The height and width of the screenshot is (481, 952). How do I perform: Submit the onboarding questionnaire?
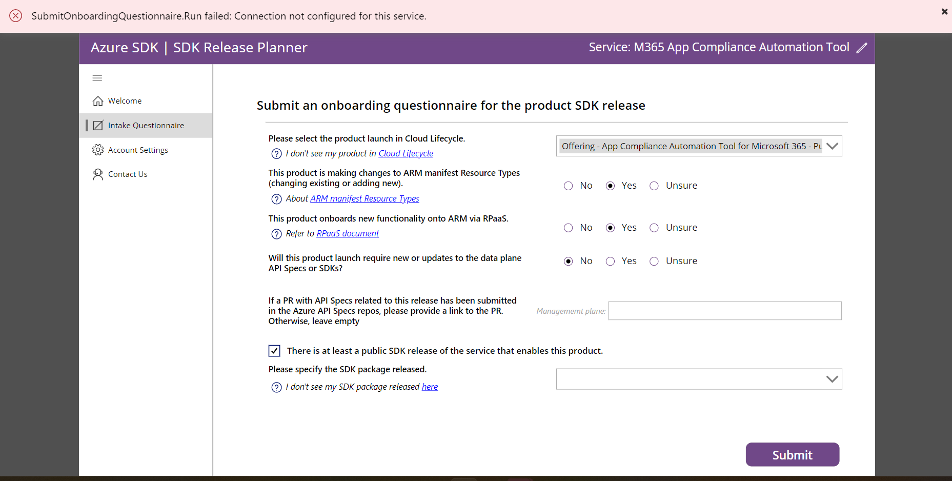click(x=792, y=454)
